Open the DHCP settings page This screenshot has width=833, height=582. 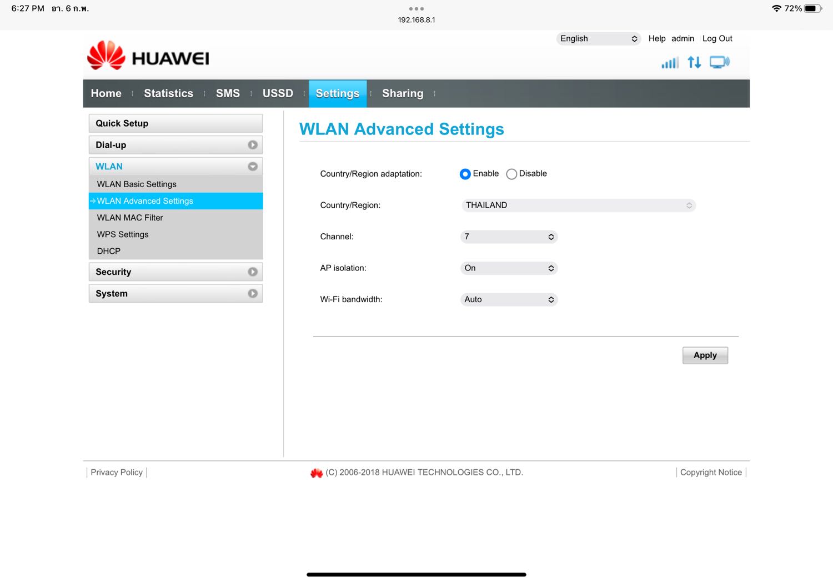[175, 251]
